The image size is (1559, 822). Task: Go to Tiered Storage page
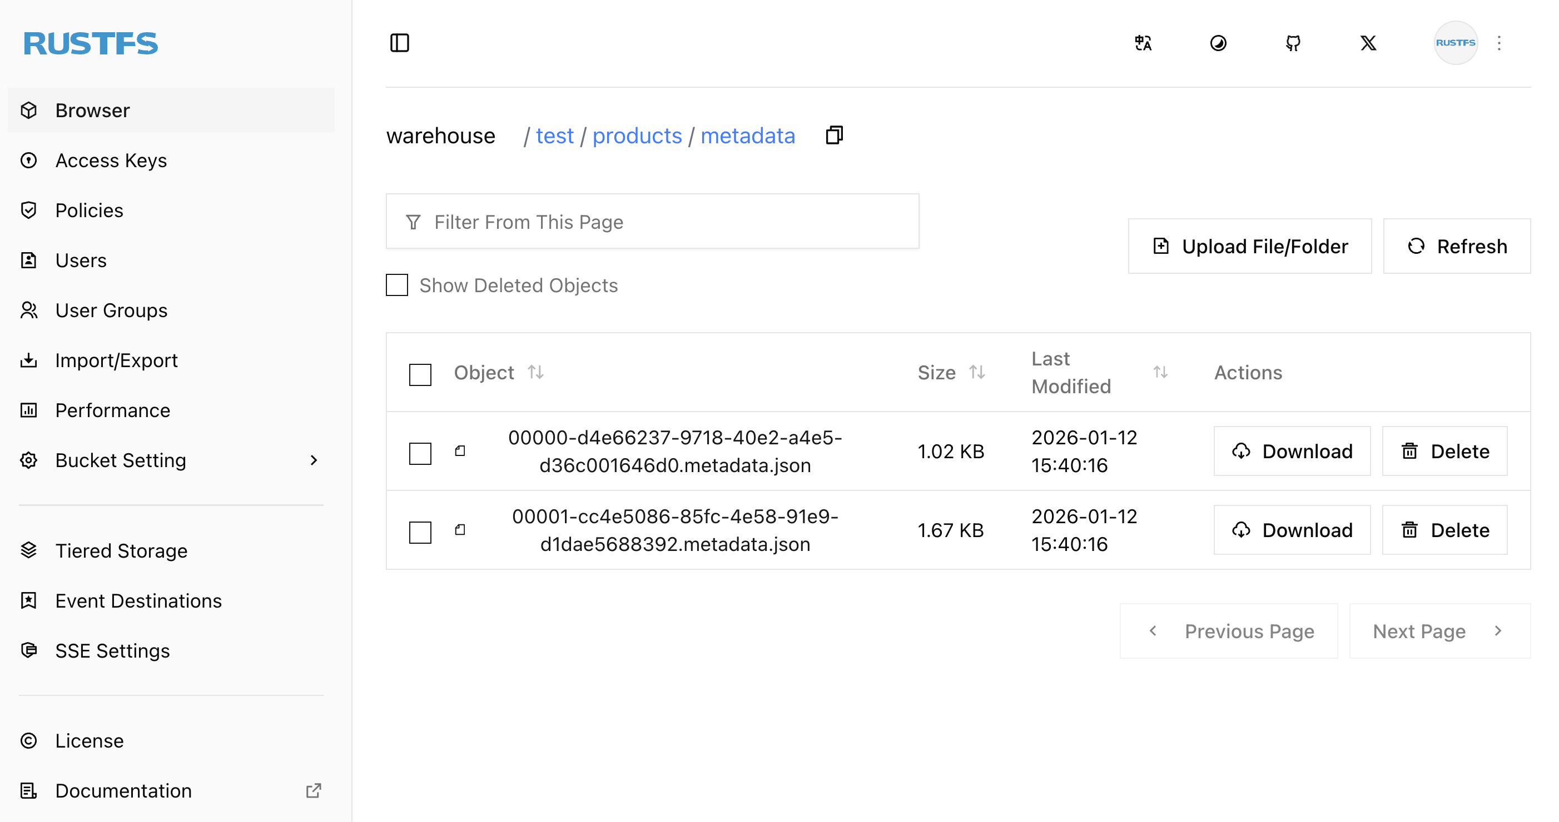[121, 551]
